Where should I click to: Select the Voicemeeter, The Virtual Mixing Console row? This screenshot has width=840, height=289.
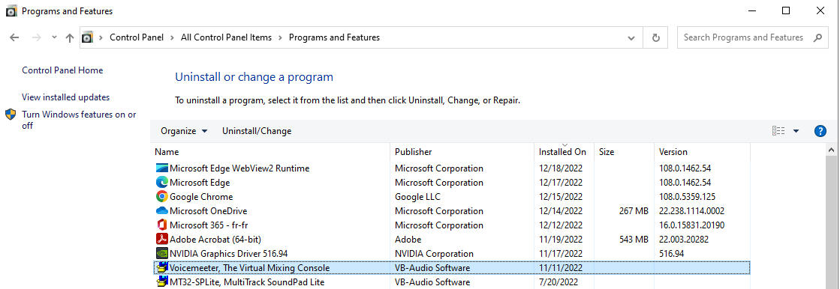tap(452, 267)
